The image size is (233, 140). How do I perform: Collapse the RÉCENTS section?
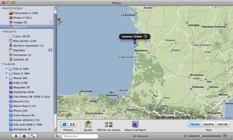point(3,32)
